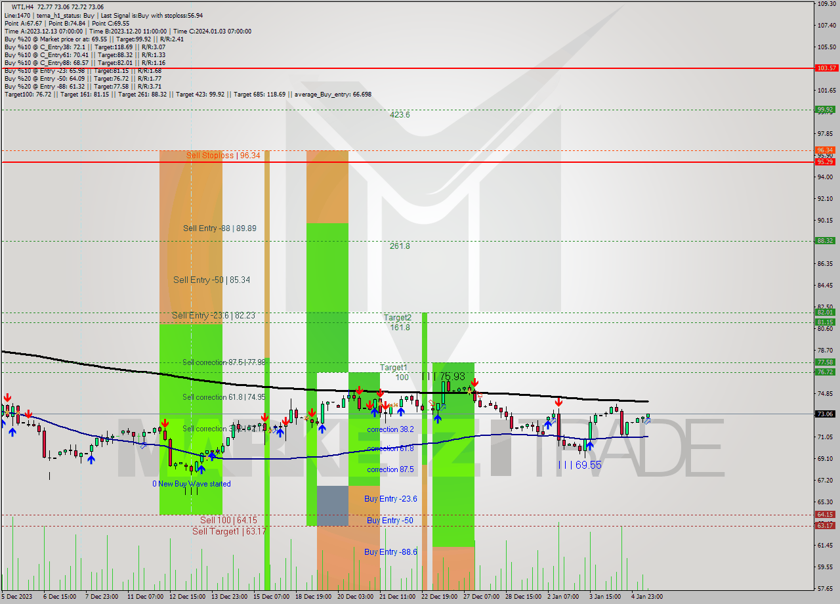The image size is (840, 604).
Task: Select the 'Buy Entry -88.6' label
Action: tap(390, 552)
